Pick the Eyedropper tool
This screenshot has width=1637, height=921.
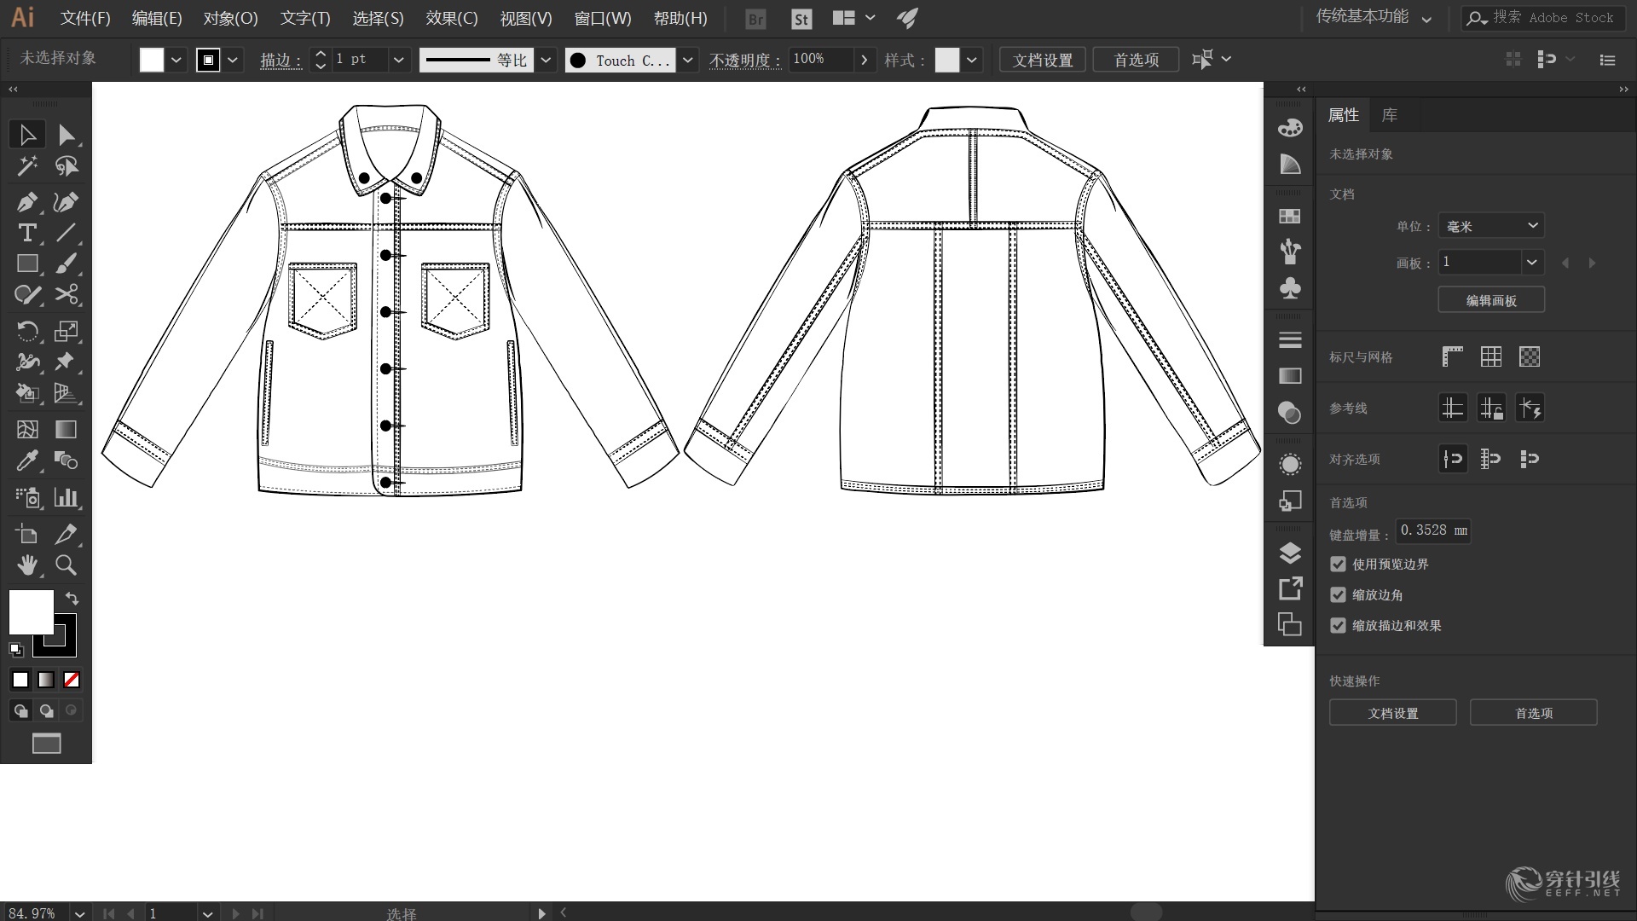pos(27,460)
